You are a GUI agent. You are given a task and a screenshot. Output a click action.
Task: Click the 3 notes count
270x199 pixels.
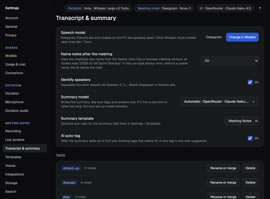pyautogui.click(x=80, y=197)
